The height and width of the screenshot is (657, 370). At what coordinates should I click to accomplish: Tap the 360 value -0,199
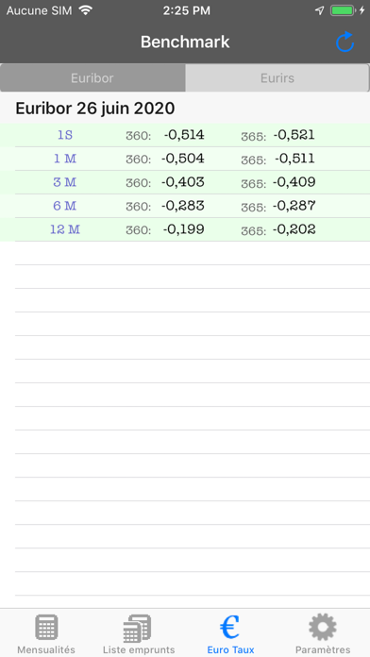pos(184,229)
